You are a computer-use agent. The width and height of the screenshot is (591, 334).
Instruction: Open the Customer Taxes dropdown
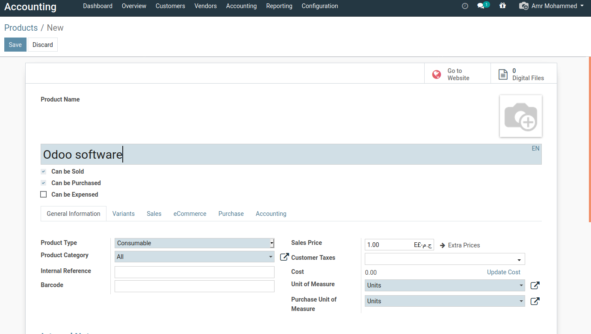444,259
